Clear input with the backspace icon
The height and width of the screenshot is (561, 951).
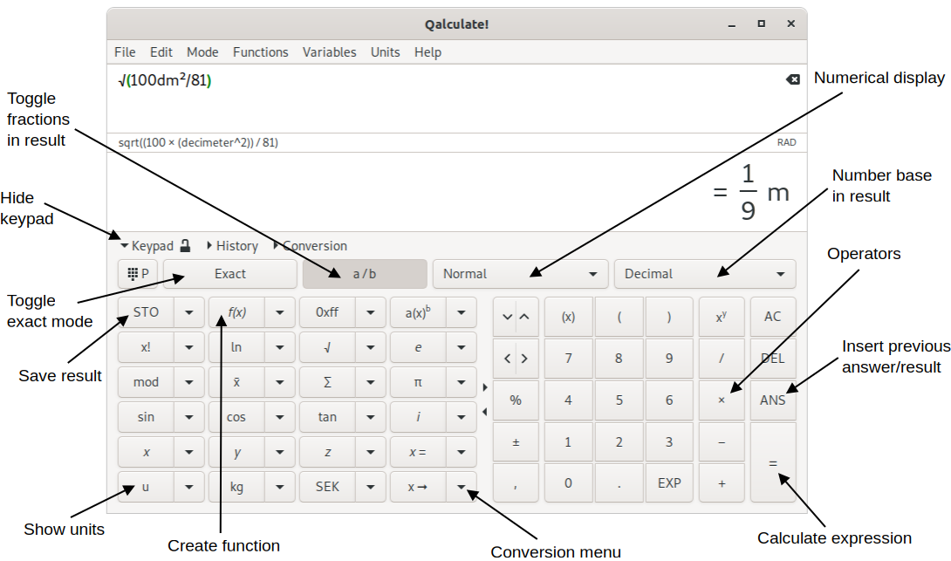click(x=791, y=79)
